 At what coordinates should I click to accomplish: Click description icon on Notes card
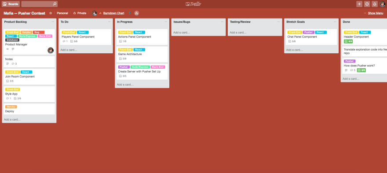pos(7,64)
